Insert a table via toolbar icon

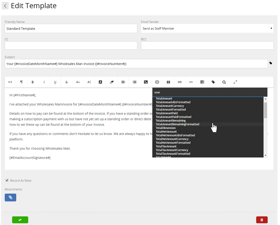[x=168, y=82]
